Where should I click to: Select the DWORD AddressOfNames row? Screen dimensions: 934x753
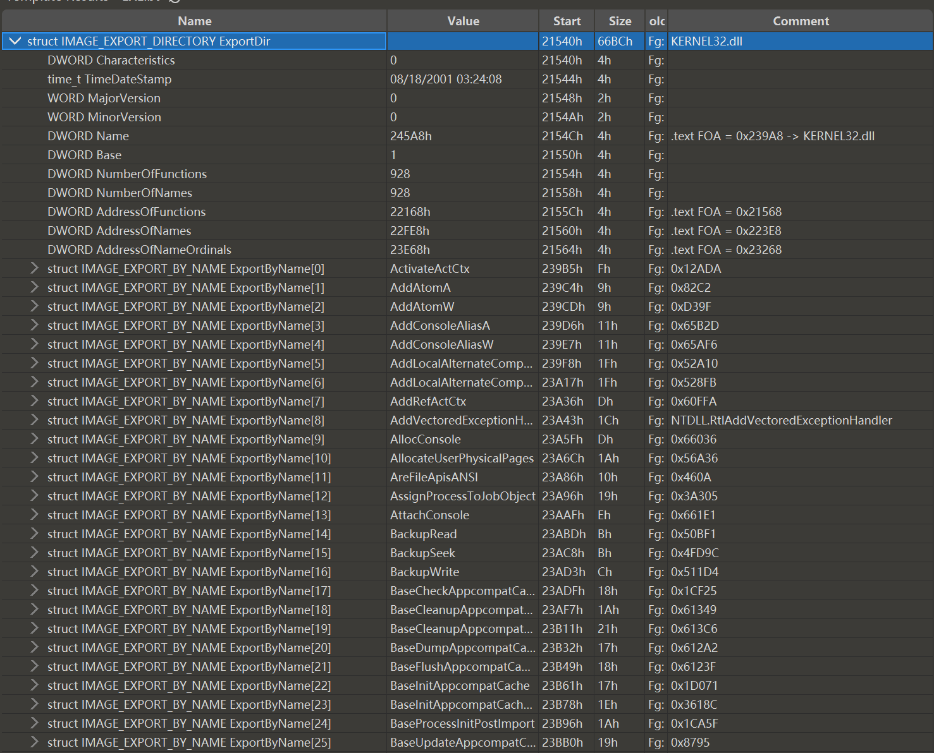tap(467, 231)
